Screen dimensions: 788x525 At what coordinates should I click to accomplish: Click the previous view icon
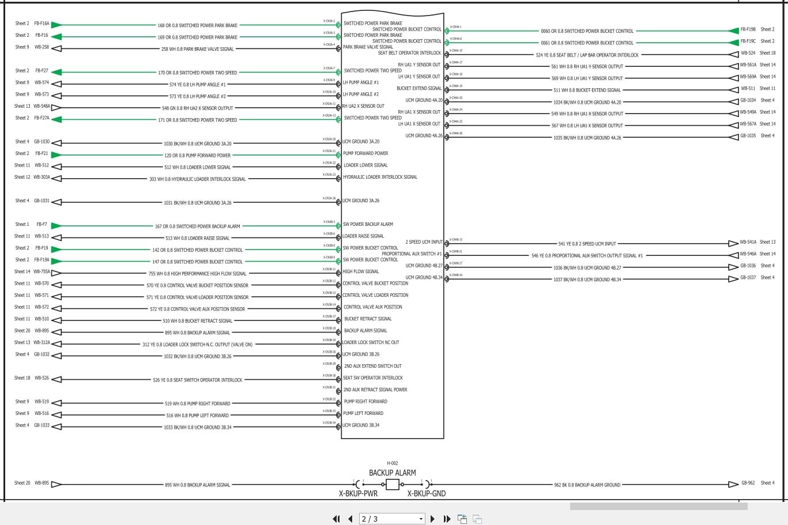coord(462,519)
